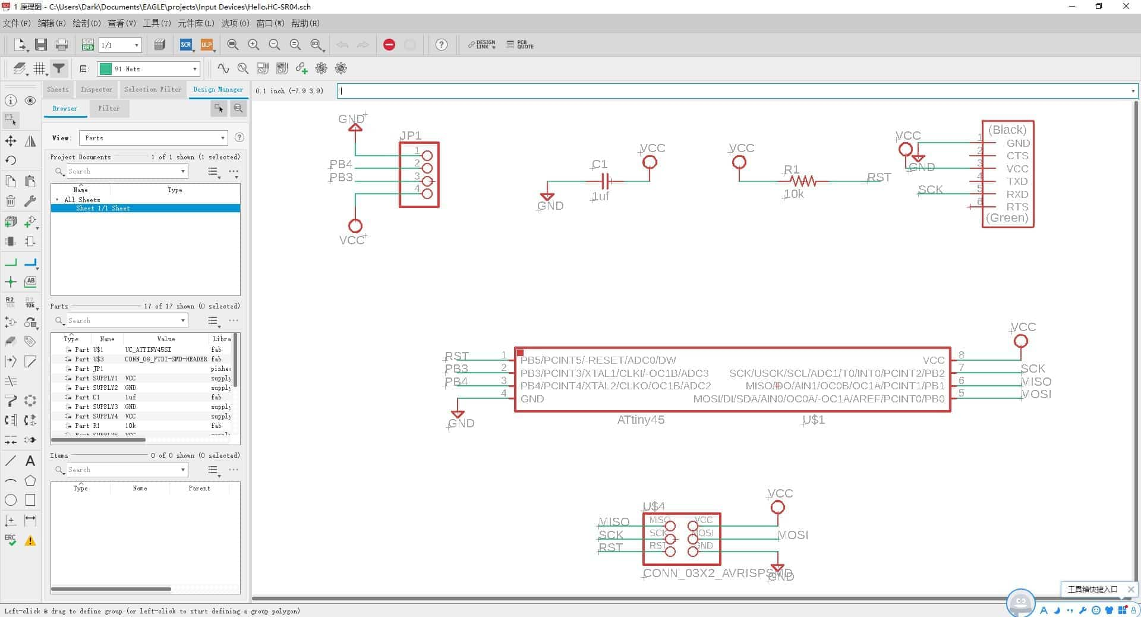Select the Move tool
Image resolution: width=1141 pixels, height=617 pixels.
tap(11, 141)
